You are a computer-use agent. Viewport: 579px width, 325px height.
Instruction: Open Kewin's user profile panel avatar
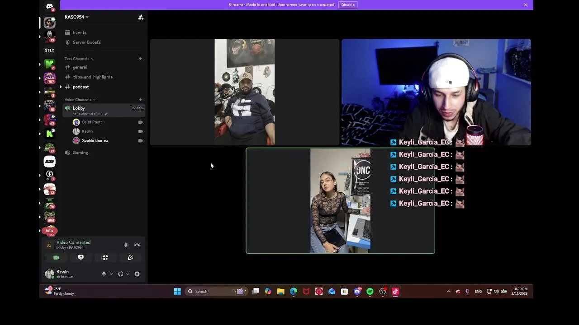pyautogui.click(x=49, y=274)
